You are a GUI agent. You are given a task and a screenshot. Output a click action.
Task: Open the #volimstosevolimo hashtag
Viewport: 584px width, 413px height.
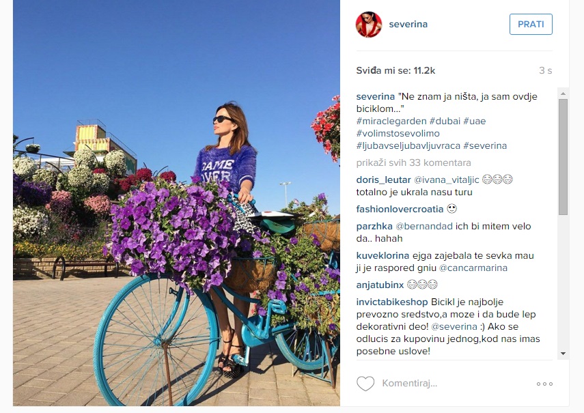(x=398, y=133)
